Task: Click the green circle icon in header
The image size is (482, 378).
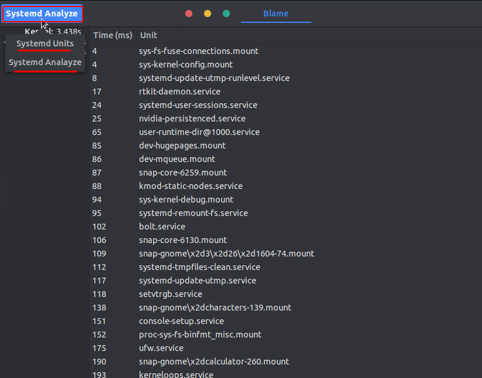Action: pos(226,14)
